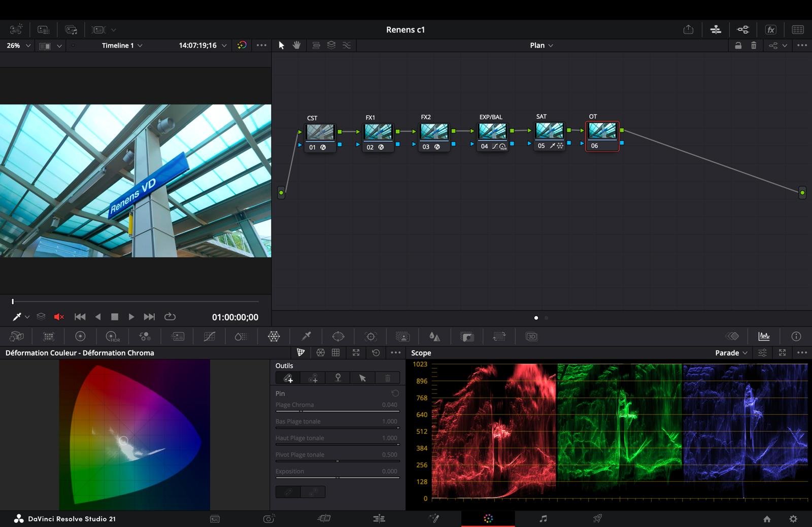Screen dimensions: 812x527
Task: Open the Plan node graph mode dropdown
Action: tap(542, 45)
